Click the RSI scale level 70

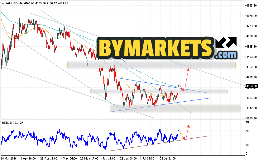click(x=247, y=131)
